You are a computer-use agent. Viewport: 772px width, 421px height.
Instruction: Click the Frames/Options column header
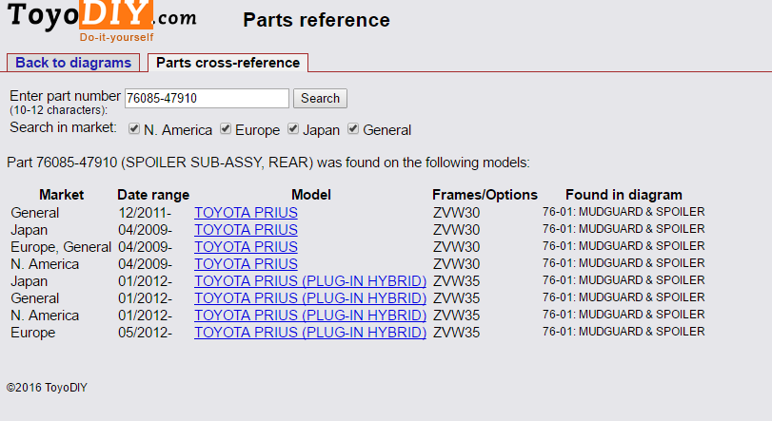tap(485, 195)
